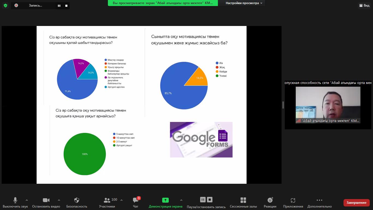Open the Настройки просмотра dropdown
Viewport: 373px width, 210px height.
pos(244,3)
